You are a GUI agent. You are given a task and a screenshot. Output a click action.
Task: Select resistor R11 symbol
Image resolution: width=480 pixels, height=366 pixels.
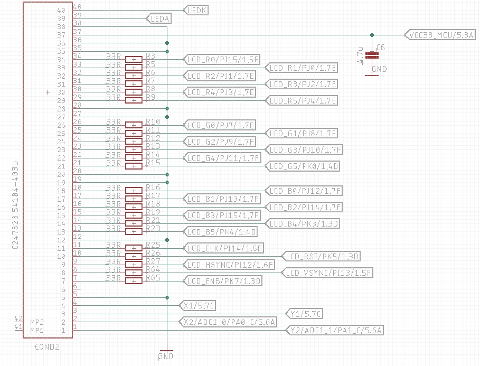pos(134,134)
